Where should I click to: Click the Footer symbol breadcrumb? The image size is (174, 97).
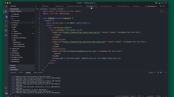coord(61,9)
